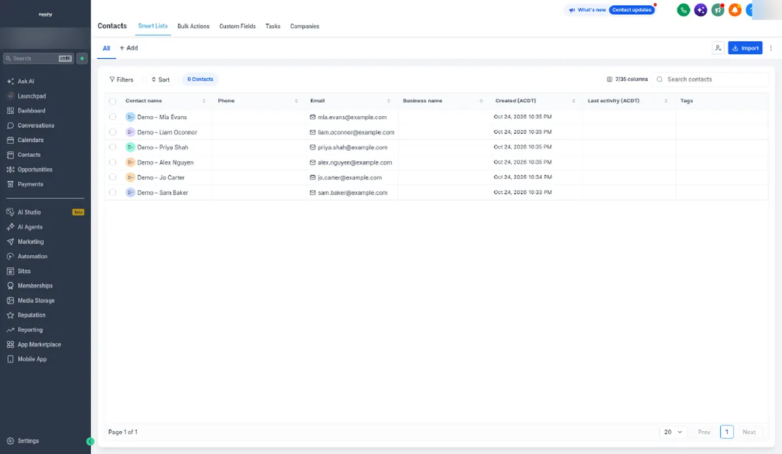Open the megaphone announcements icon
Screen dimensions: 782x454
tap(717, 10)
